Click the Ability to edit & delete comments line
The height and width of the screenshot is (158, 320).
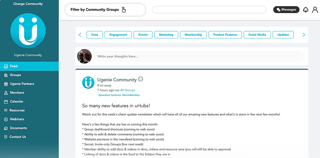[123, 134]
